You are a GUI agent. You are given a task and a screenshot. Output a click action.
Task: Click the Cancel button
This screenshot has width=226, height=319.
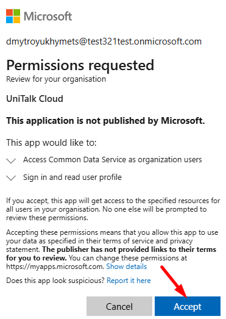tap(119, 306)
